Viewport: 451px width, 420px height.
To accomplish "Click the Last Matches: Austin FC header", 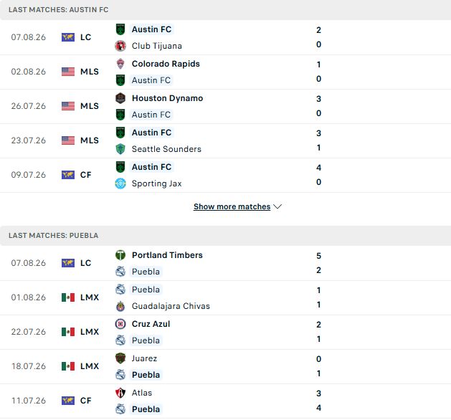I will pyautogui.click(x=58, y=10).
